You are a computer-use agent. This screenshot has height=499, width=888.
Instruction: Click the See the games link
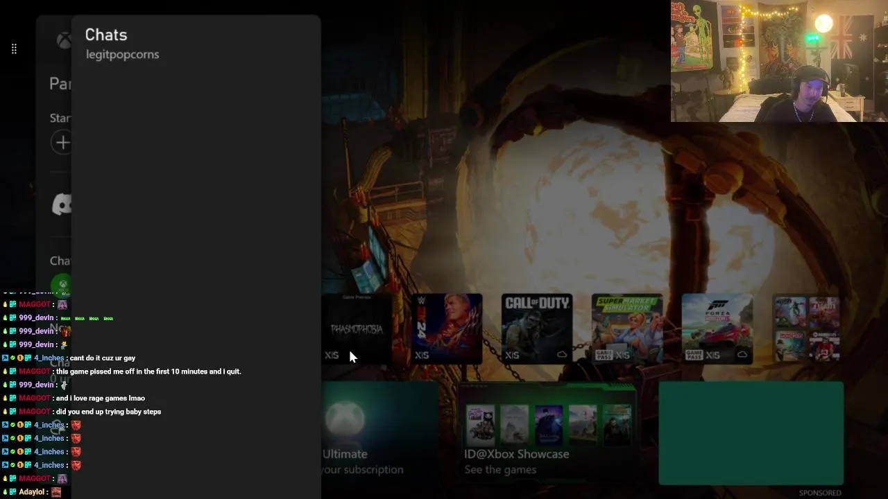(x=500, y=470)
